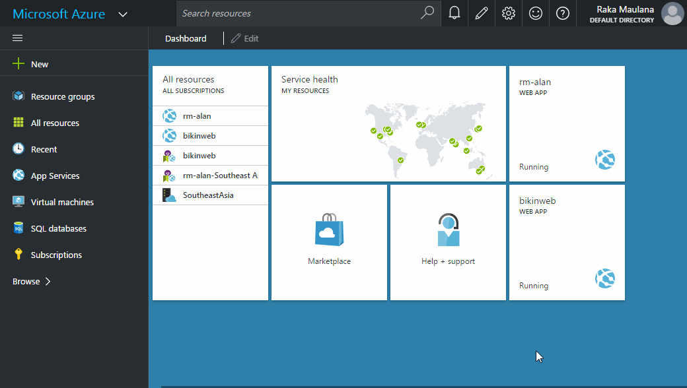Click the Marketplace label

329,261
